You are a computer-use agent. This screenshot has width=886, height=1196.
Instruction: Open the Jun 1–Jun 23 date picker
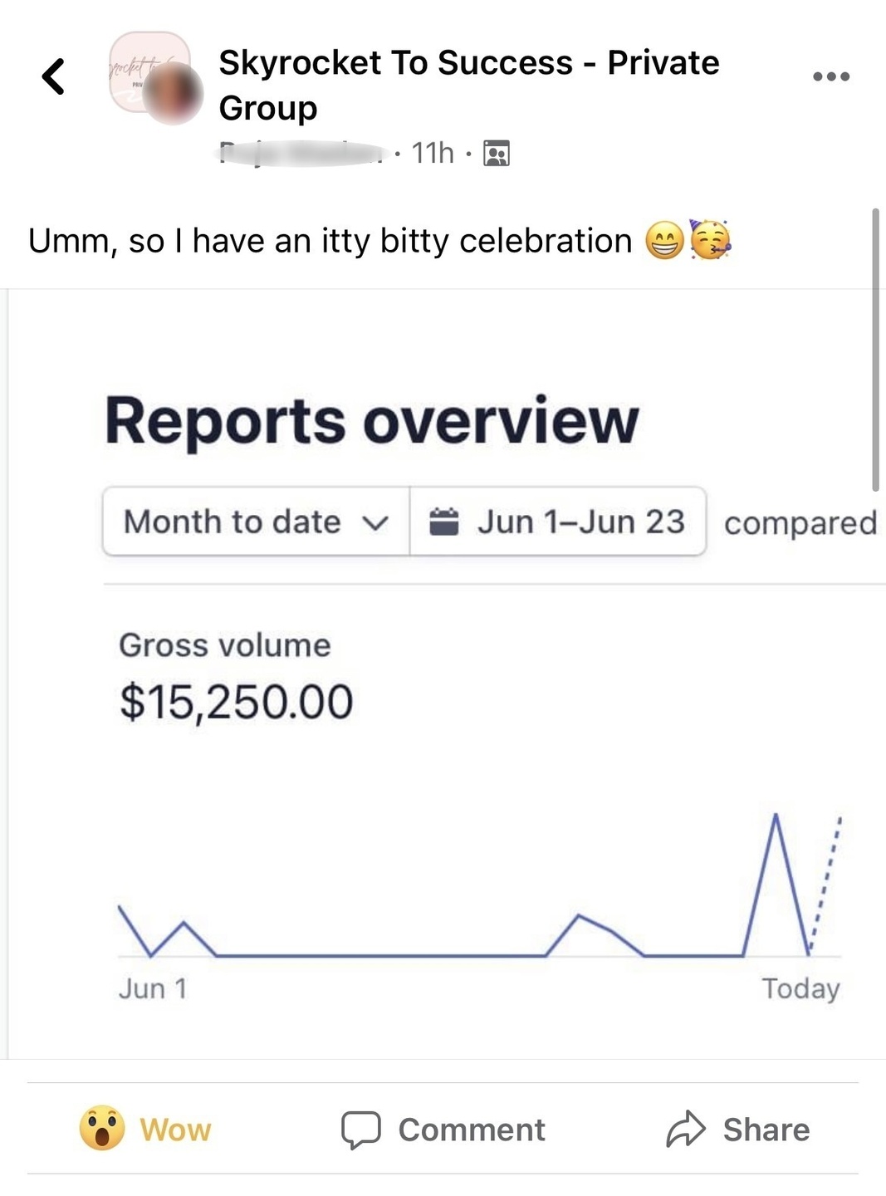click(x=557, y=522)
